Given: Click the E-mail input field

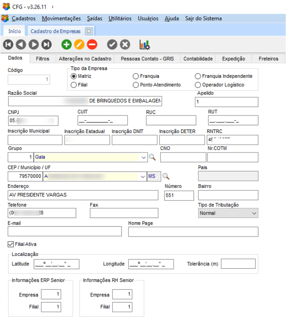Looking at the screenshot, I should pos(65,231).
